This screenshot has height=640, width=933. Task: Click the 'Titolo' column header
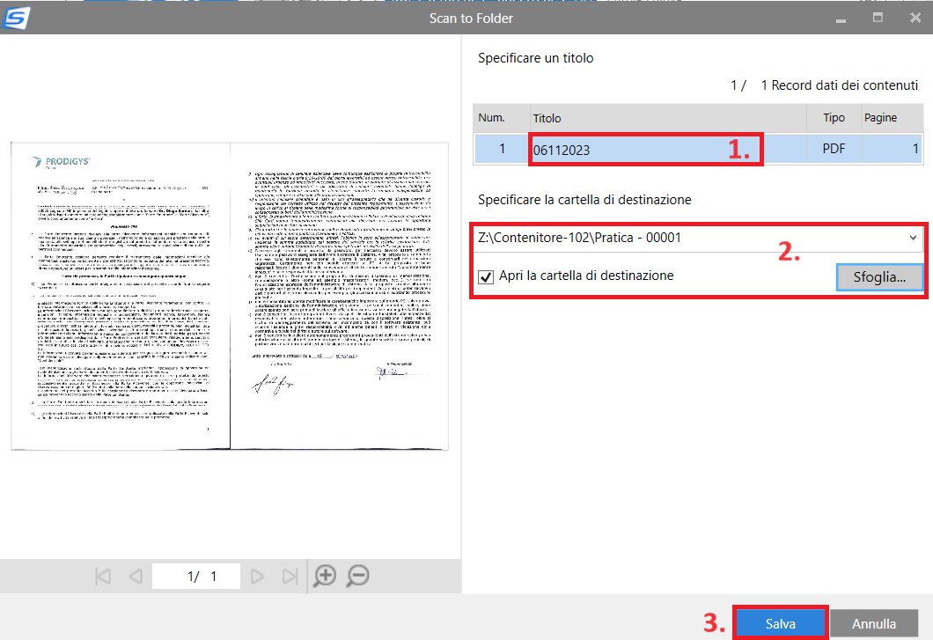[x=546, y=118]
